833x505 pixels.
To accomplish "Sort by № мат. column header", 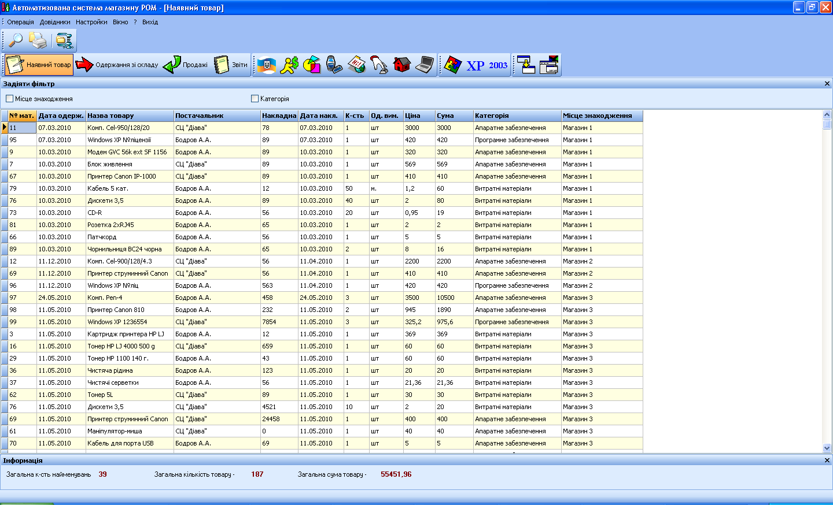I will click(x=22, y=116).
